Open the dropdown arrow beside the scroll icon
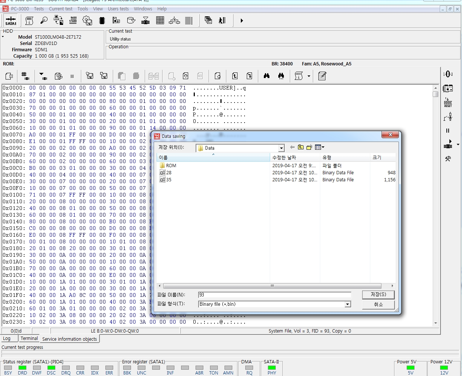 (309, 76)
